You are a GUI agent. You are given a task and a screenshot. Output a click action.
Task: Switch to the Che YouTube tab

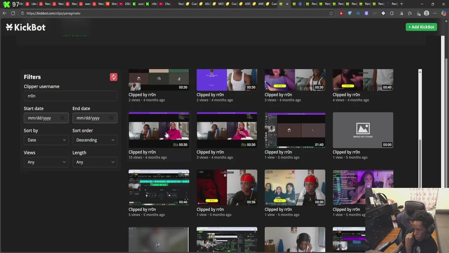(165, 4)
